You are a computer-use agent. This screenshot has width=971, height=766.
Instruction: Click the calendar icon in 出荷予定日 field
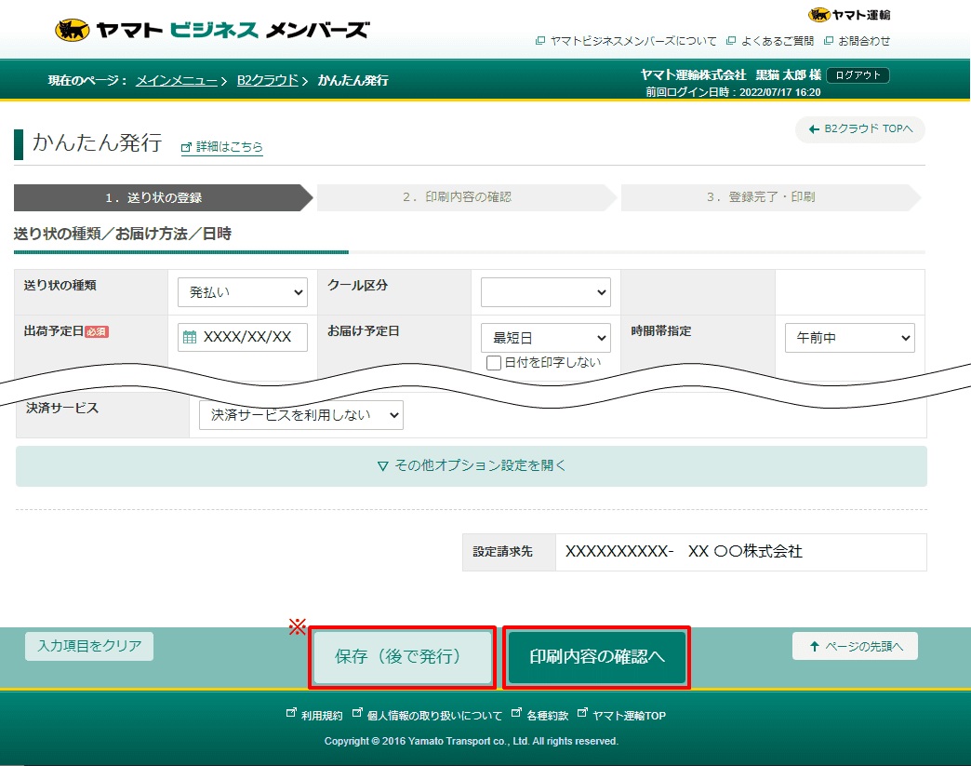190,337
